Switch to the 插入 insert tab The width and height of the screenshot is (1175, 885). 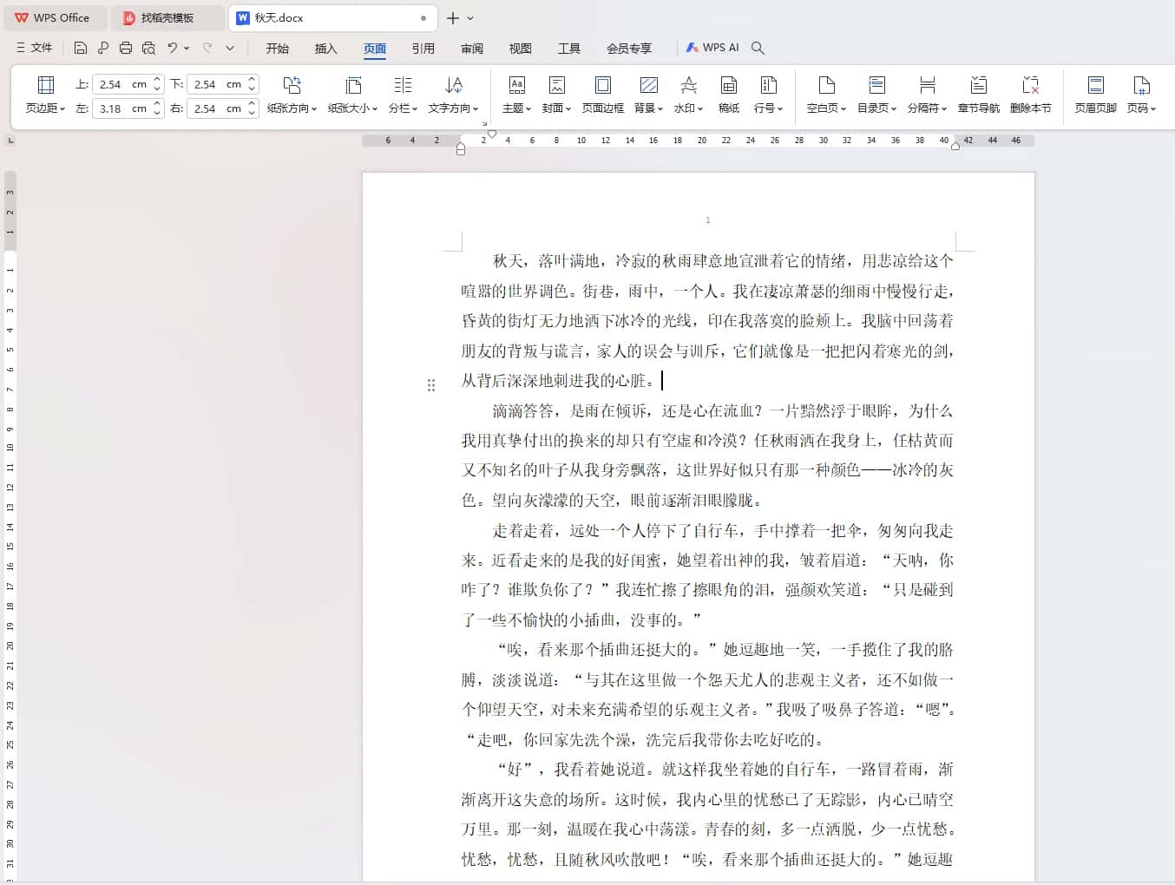tap(326, 49)
